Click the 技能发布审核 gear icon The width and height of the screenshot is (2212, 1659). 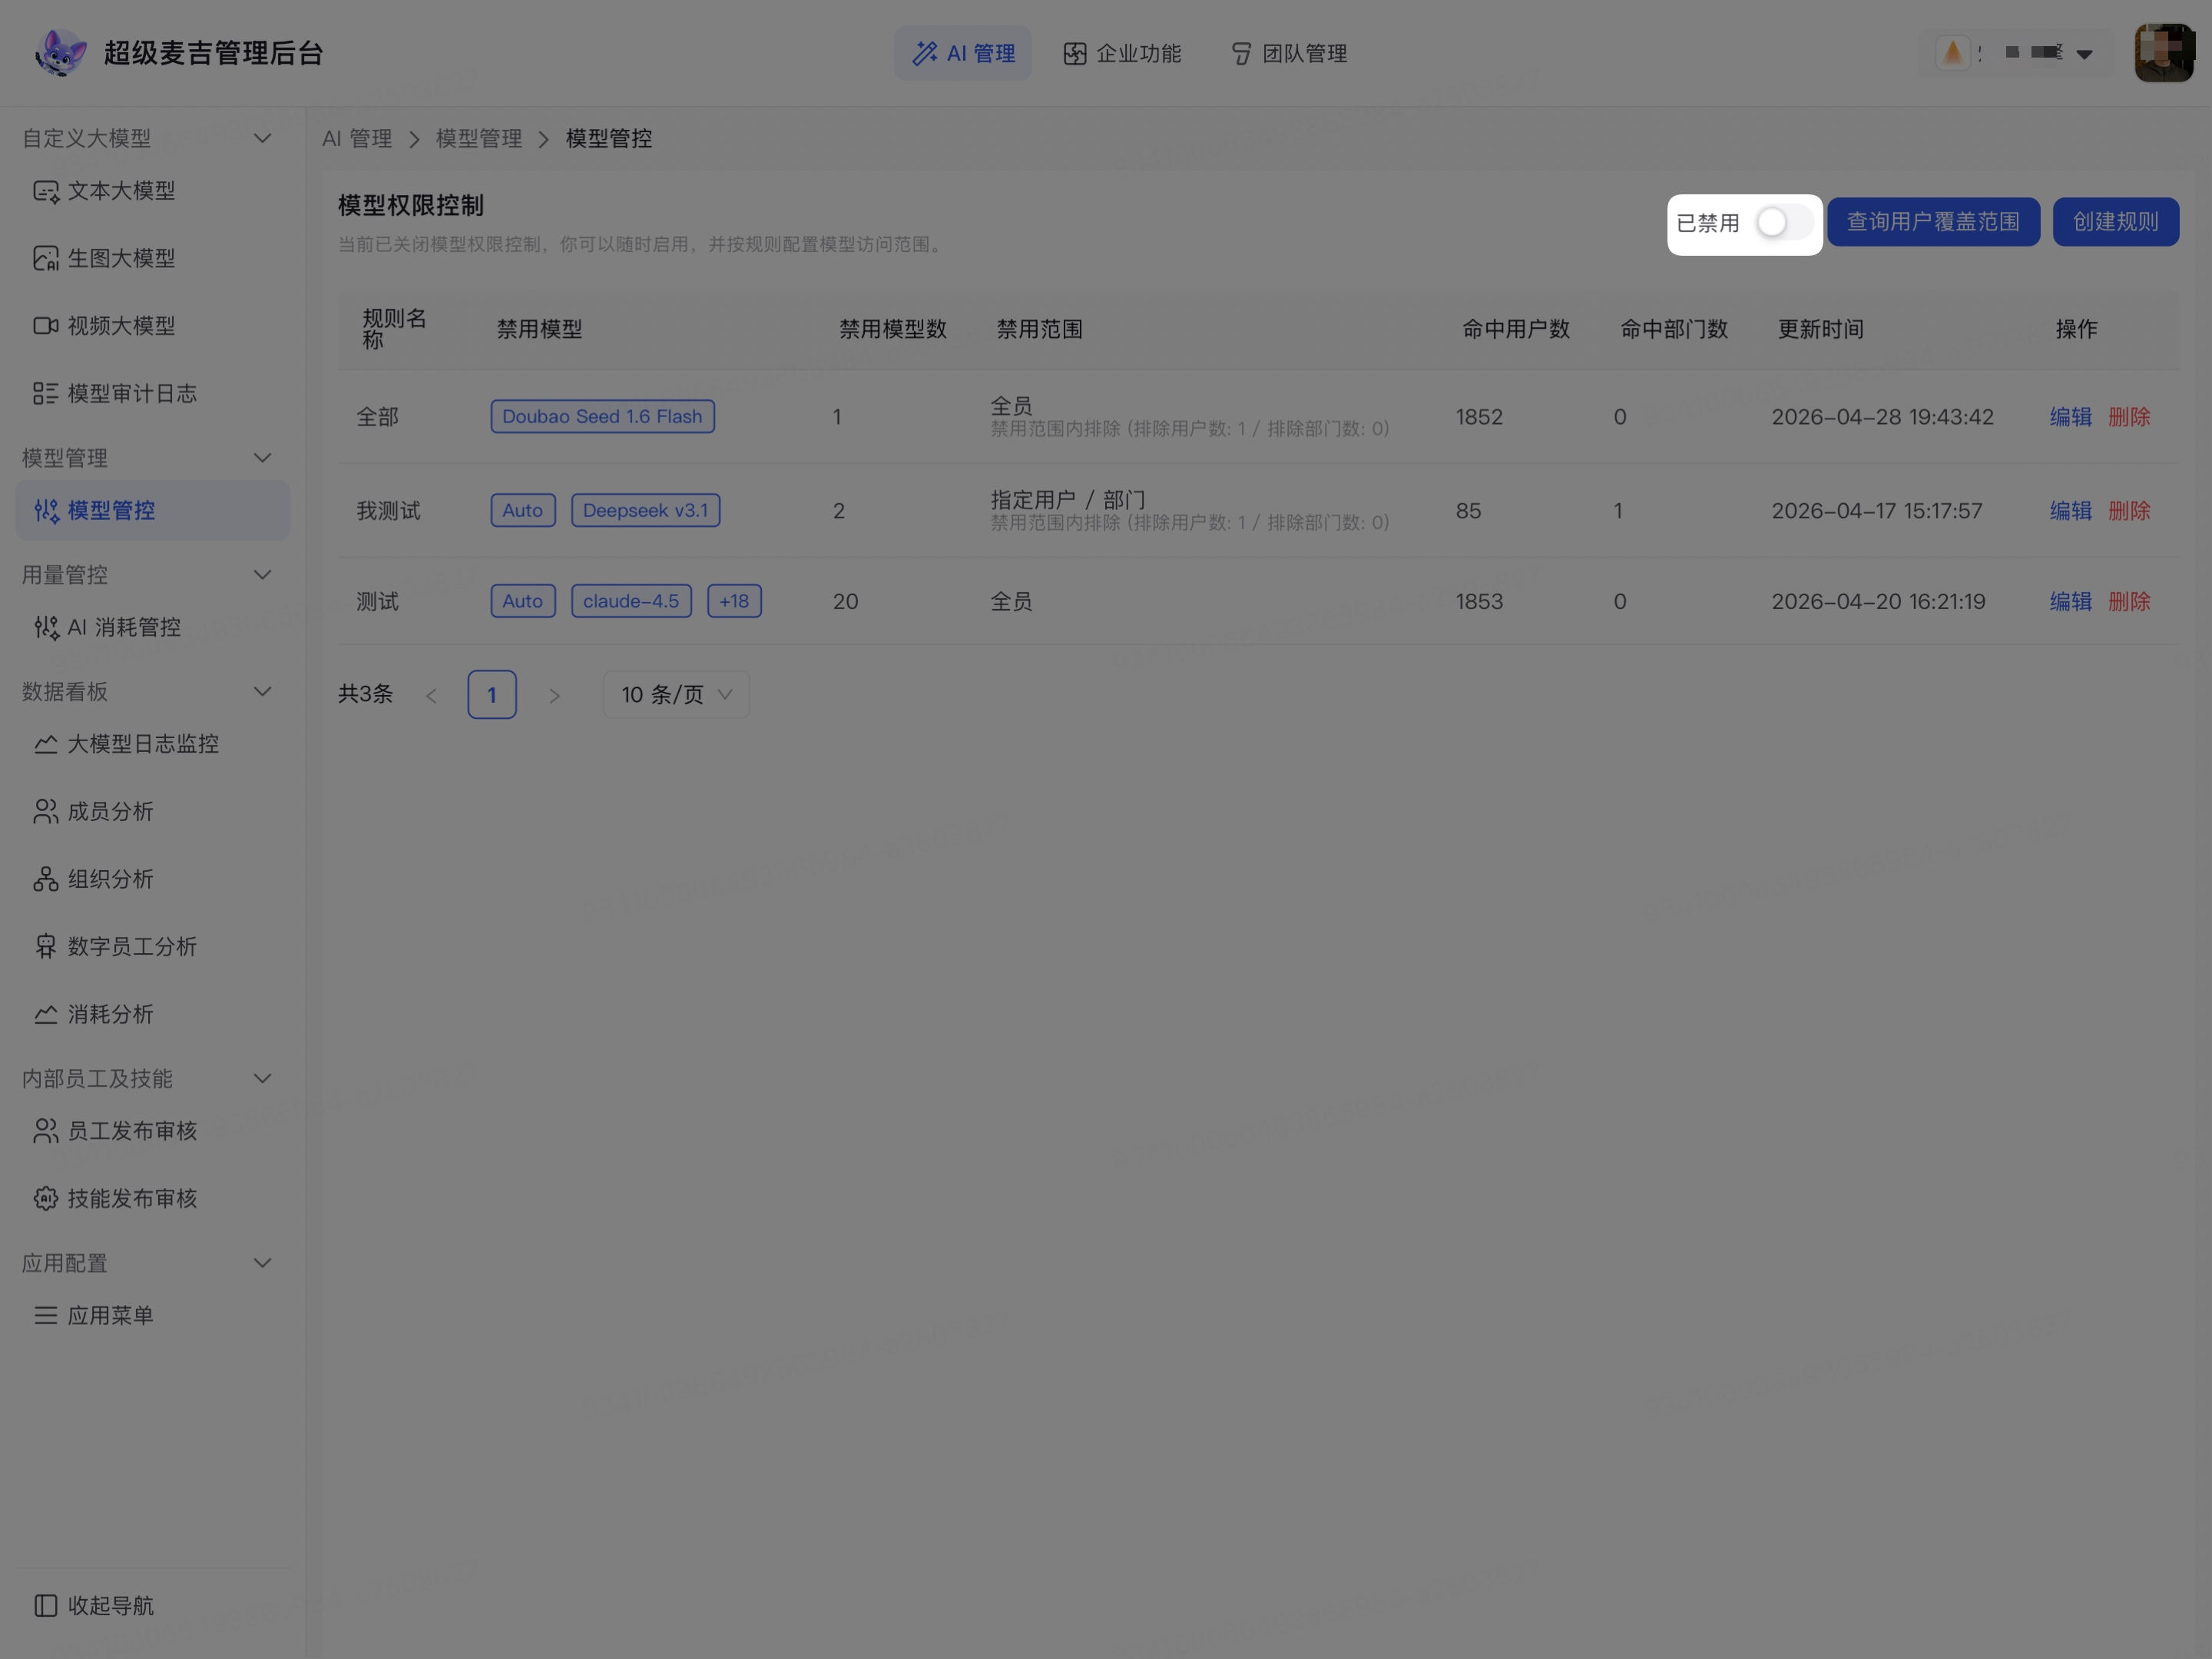46,1198
